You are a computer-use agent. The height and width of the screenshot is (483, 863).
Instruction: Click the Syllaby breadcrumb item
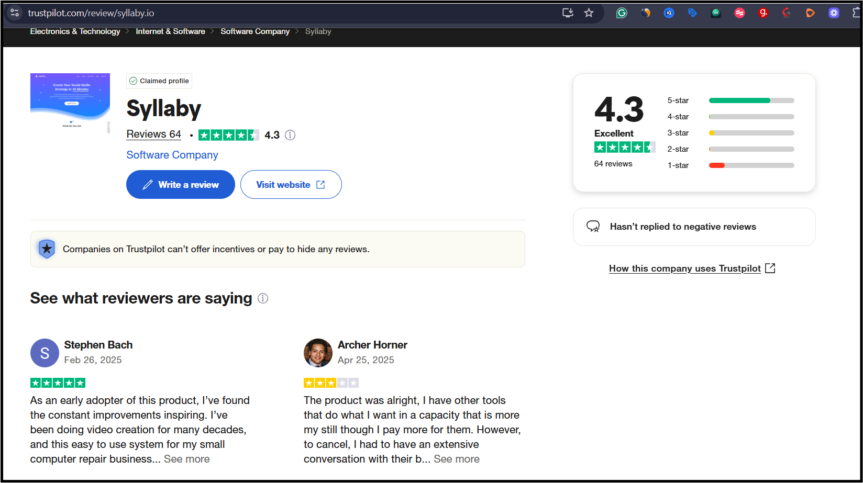[x=318, y=31]
